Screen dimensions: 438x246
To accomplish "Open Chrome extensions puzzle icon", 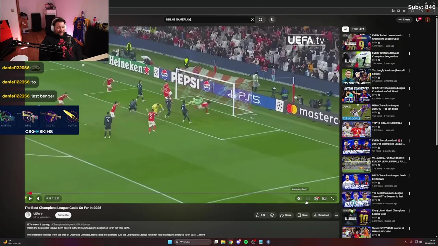I will [x=413, y=11].
